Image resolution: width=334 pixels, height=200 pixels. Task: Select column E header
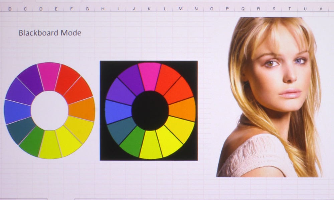click(x=56, y=9)
